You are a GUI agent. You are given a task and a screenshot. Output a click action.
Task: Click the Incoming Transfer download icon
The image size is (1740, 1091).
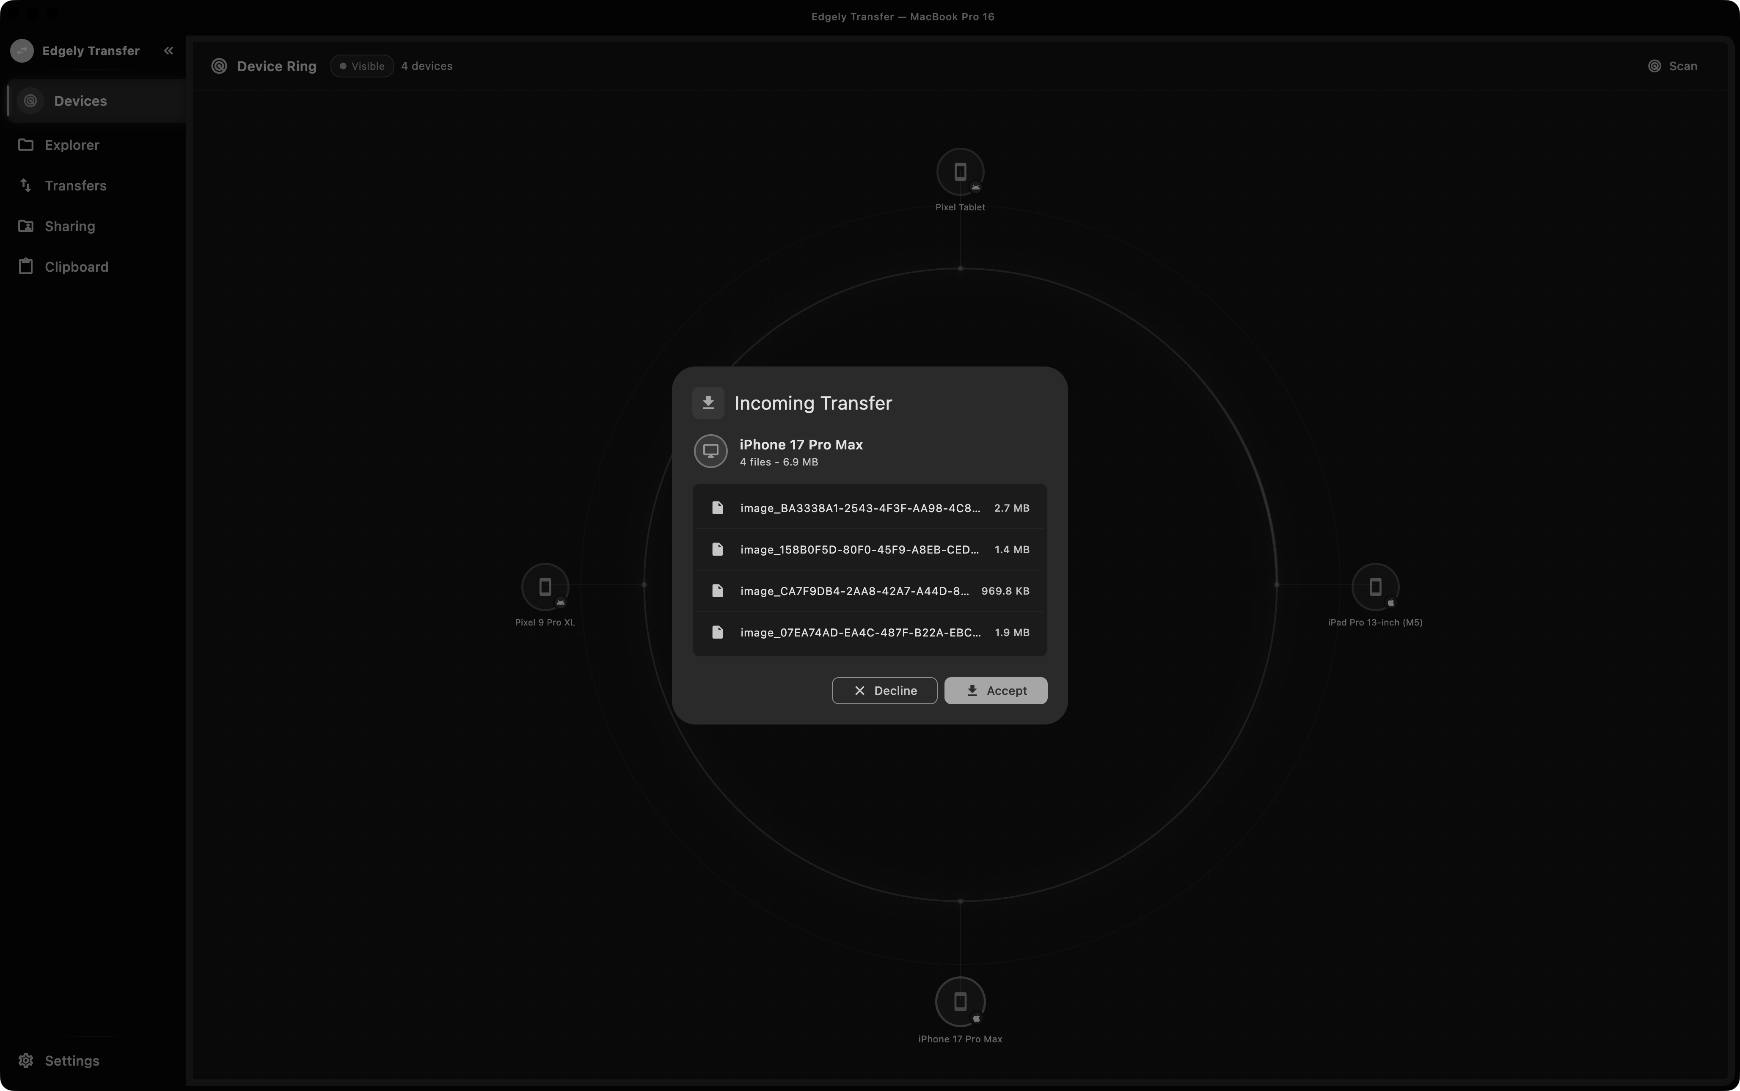(x=708, y=402)
